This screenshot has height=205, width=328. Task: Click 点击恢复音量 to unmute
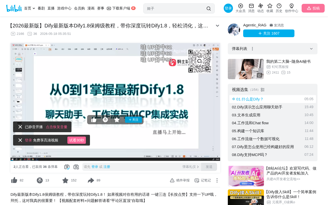click(x=57, y=127)
